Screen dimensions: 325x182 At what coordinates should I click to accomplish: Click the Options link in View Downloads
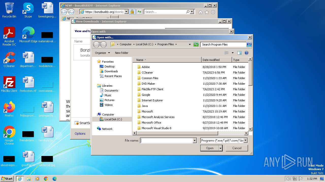point(80,134)
